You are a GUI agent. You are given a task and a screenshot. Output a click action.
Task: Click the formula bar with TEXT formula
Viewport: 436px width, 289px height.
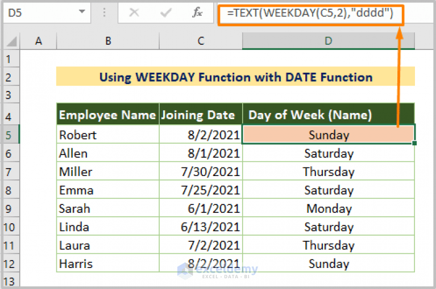[x=310, y=13]
